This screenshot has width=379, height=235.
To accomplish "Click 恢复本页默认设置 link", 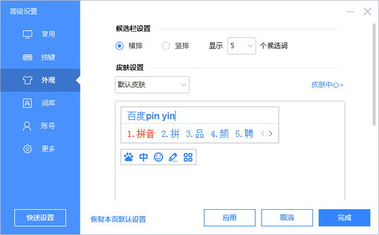I will pos(118,219).
